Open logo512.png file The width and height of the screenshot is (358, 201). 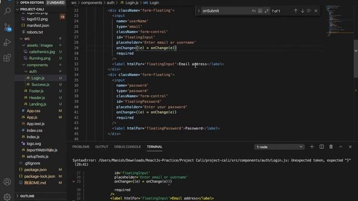click(x=41, y=19)
